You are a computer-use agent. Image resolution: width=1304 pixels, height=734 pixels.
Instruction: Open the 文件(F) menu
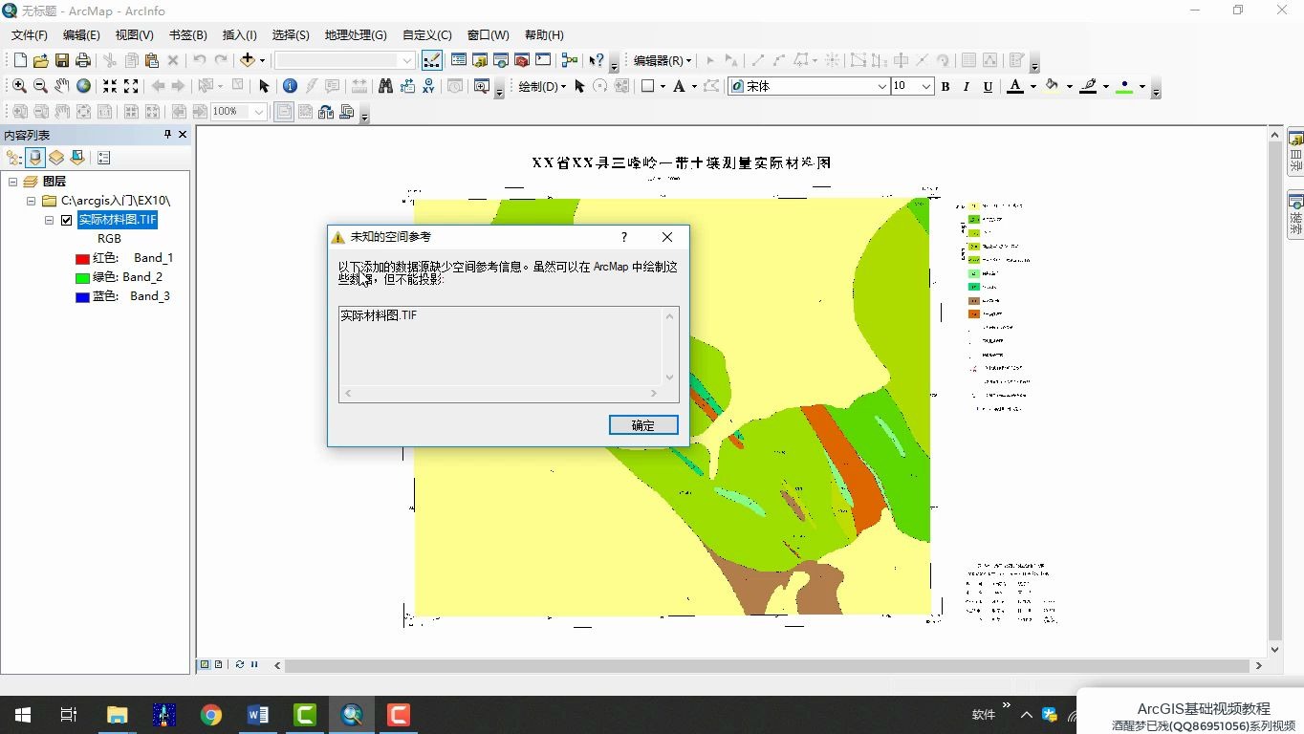click(x=30, y=34)
